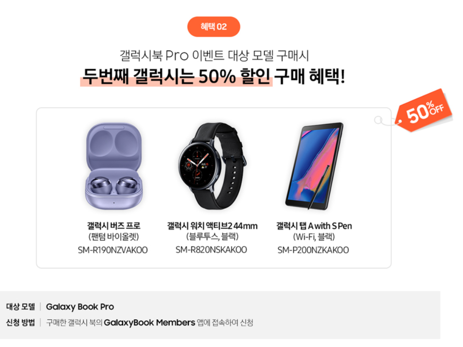Click the 혜택 02 orange badge
463x347 pixels.
click(213, 27)
